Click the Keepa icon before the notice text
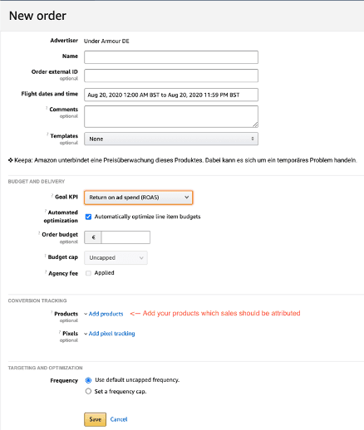 click(x=11, y=160)
